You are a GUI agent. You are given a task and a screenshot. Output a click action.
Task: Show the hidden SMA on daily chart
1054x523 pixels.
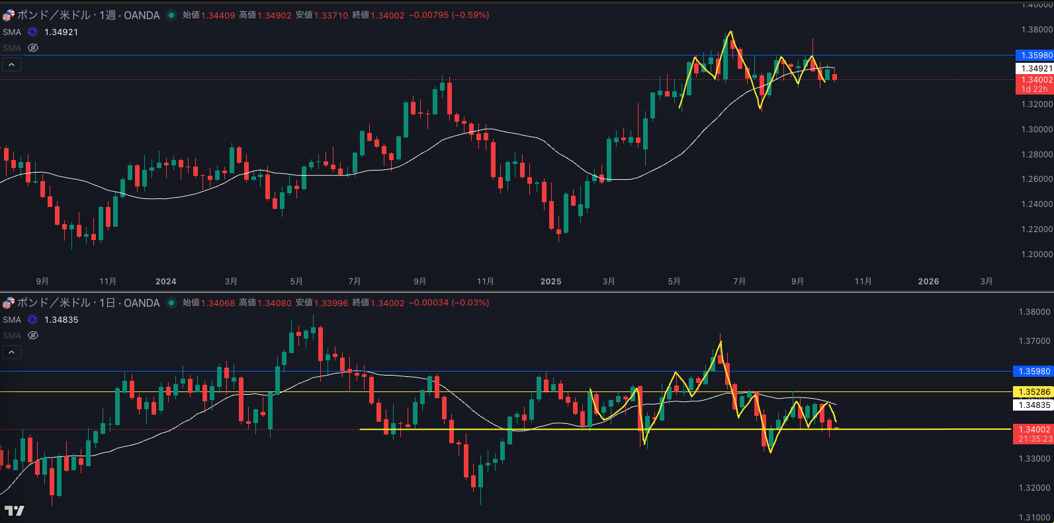pos(33,335)
